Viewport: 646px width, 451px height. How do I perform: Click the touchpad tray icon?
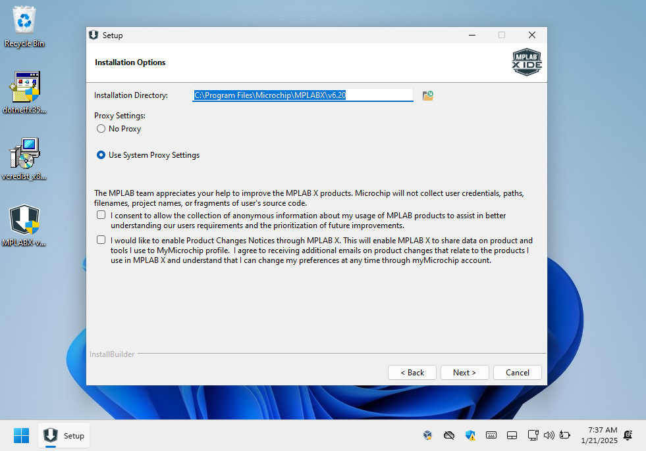(x=512, y=435)
